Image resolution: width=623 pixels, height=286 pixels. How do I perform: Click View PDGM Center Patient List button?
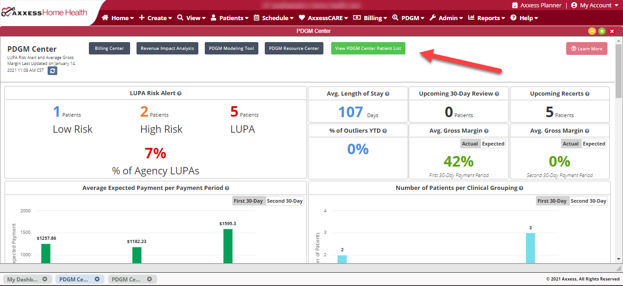[368, 49]
